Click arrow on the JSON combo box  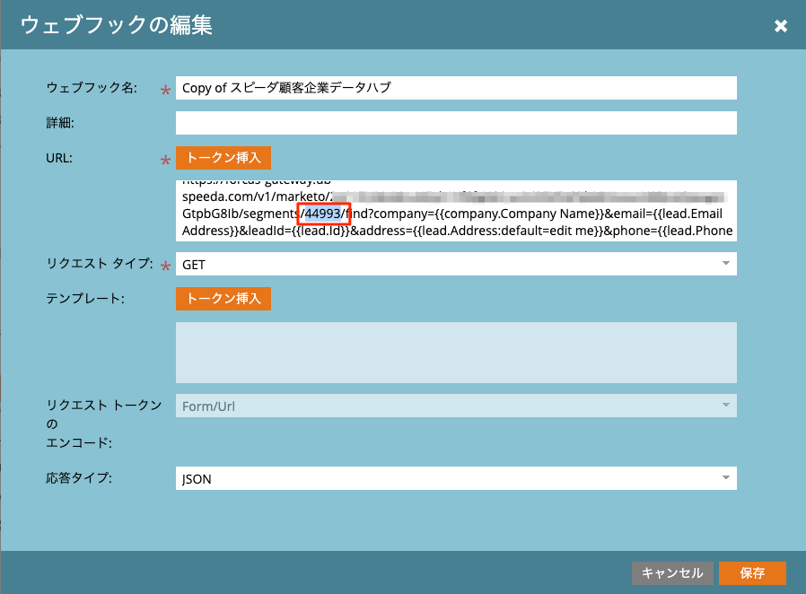pyautogui.click(x=725, y=479)
